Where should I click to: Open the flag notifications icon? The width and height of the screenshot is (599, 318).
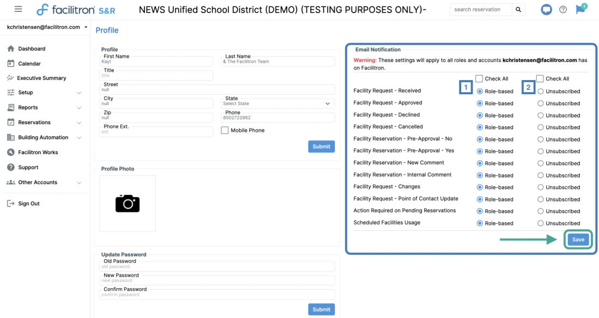[581, 9]
